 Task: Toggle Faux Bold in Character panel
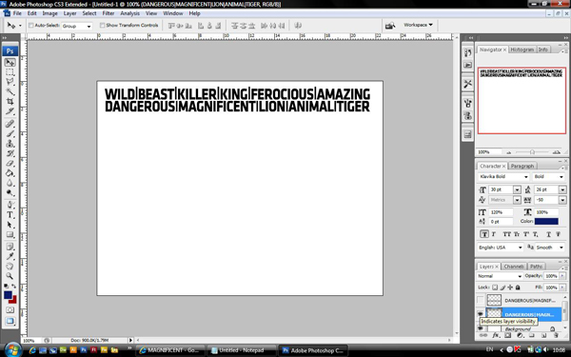tap(484, 234)
